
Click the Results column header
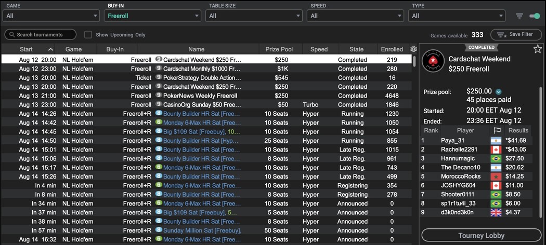(518, 131)
